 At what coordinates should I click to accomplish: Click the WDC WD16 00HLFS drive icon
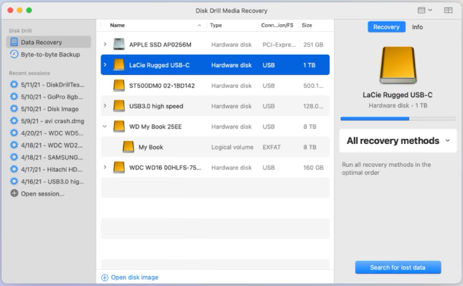pyautogui.click(x=119, y=168)
